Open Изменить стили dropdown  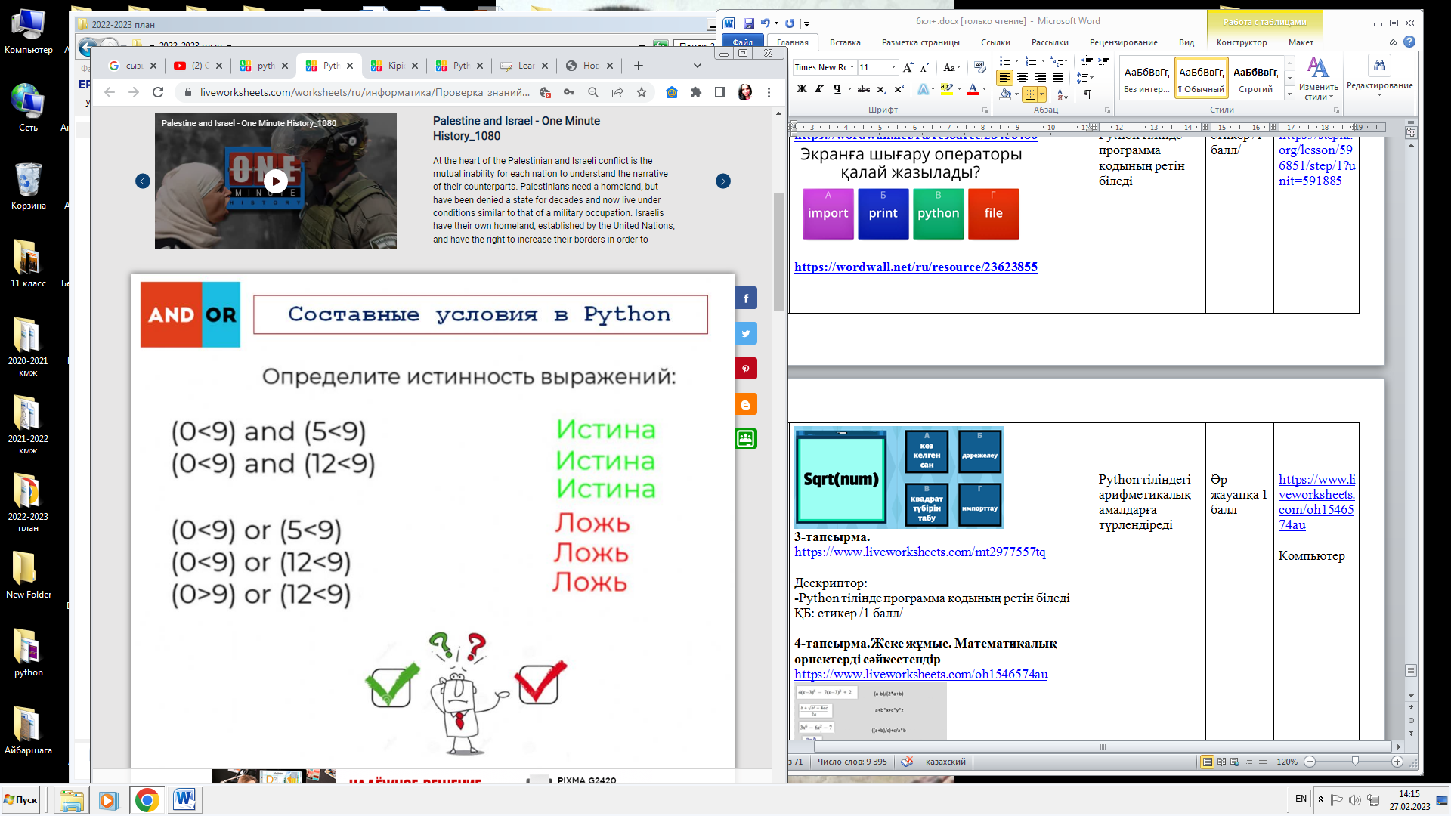pyautogui.click(x=1319, y=79)
